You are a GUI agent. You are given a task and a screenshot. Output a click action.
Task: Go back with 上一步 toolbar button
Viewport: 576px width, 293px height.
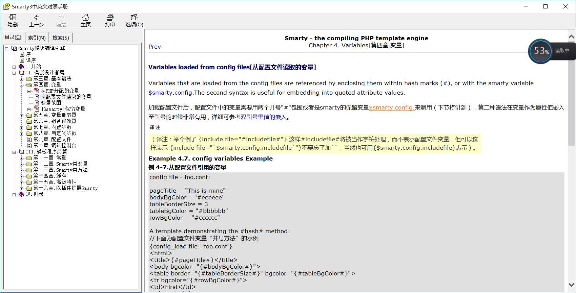click(x=37, y=21)
